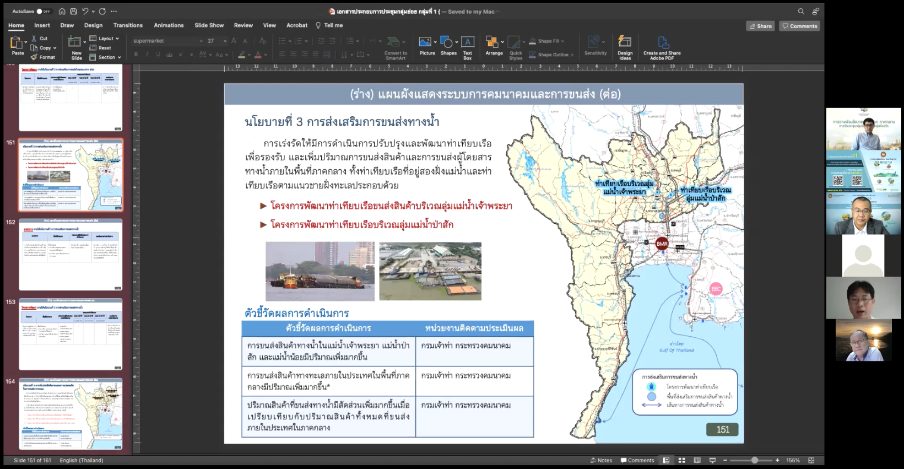Viewport: 904px width, 469px height.
Task: Toggle Comments pane in status bar
Action: point(637,460)
